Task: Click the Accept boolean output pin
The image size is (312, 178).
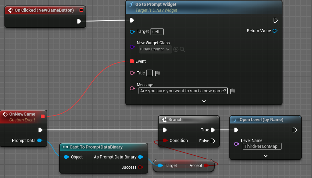Action: pos(206,165)
